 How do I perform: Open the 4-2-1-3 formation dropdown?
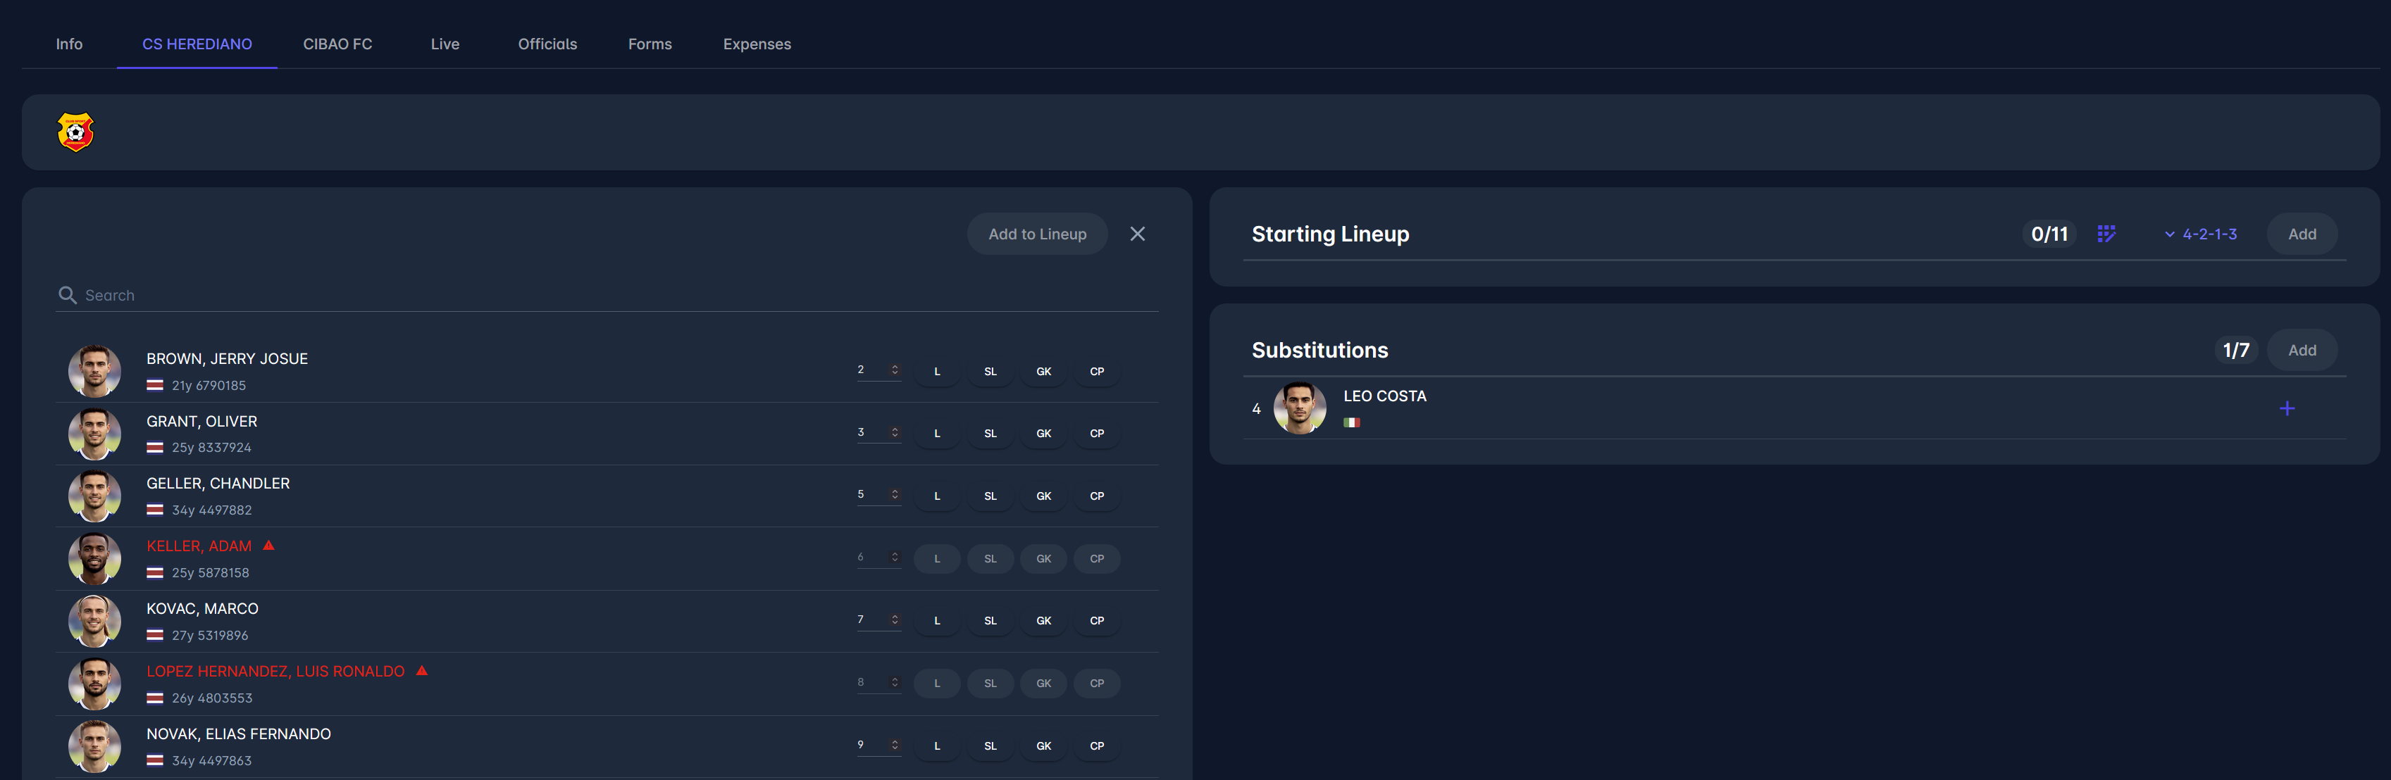[2200, 234]
